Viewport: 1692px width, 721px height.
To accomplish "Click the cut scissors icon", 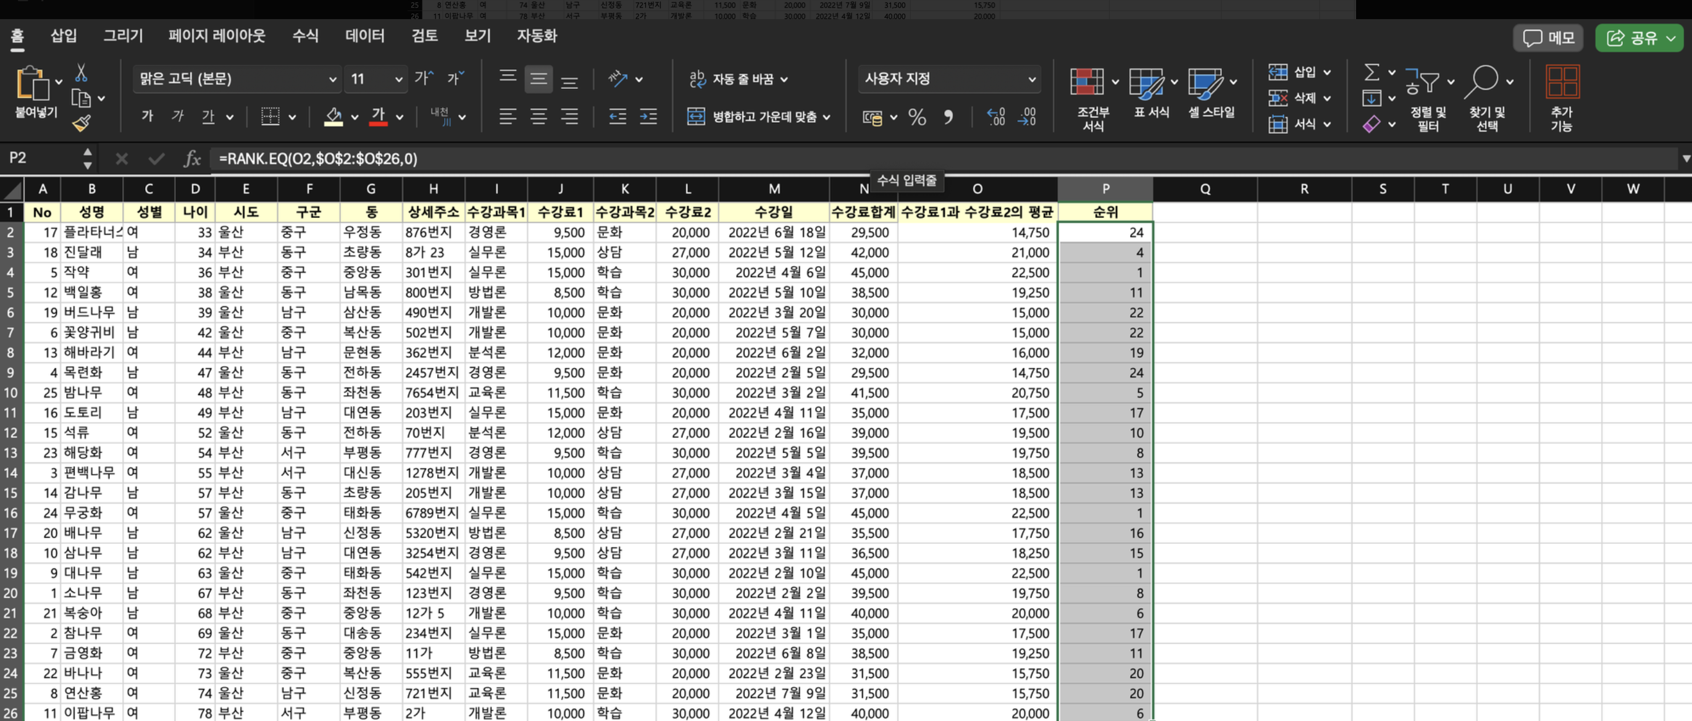I will tap(82, 72).
